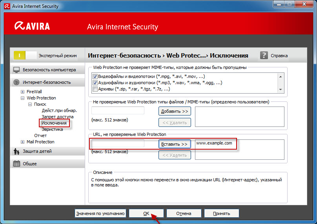Image resolution: width=317 pixels, height=224 pixels.
Task: Click the Вставить >> button
Action: (175, 144)
